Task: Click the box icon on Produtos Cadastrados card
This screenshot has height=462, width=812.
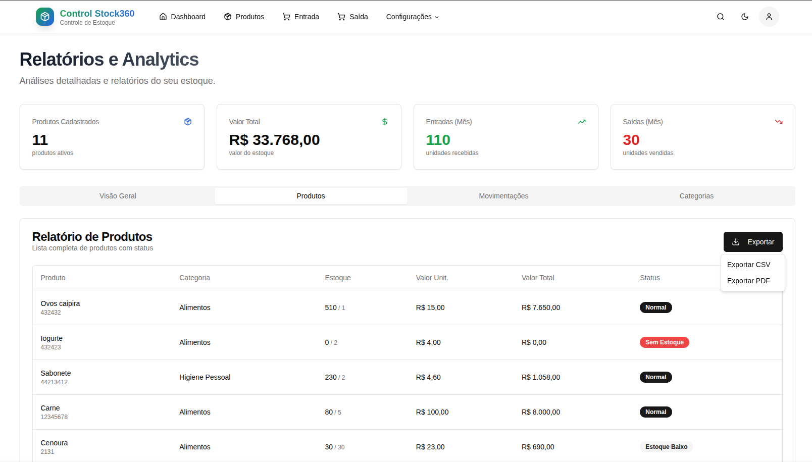Action: (x=188, y=121)
